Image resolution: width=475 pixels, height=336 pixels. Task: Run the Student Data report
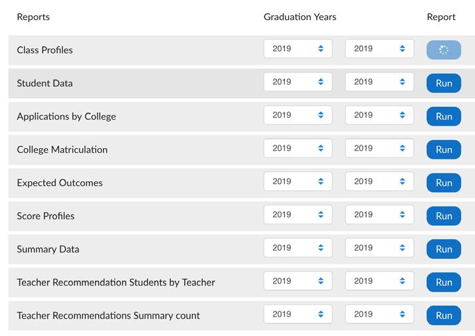click(444, 83)
